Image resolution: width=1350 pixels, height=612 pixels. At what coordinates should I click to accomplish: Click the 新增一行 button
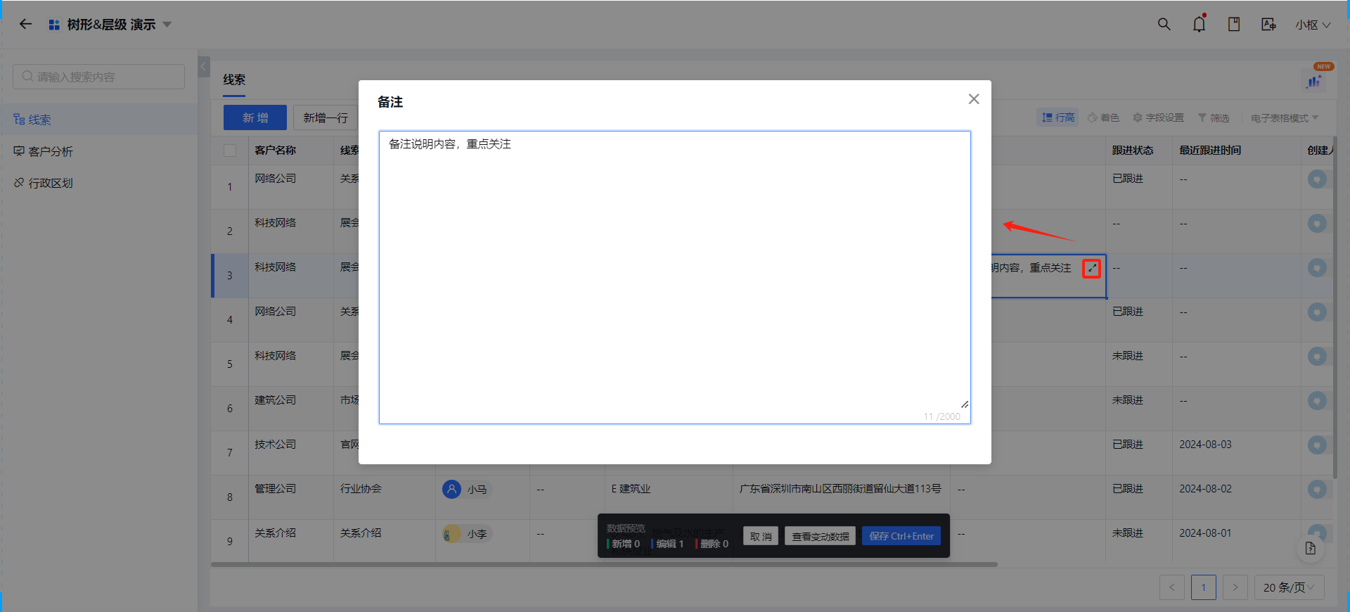click(326, 117)
